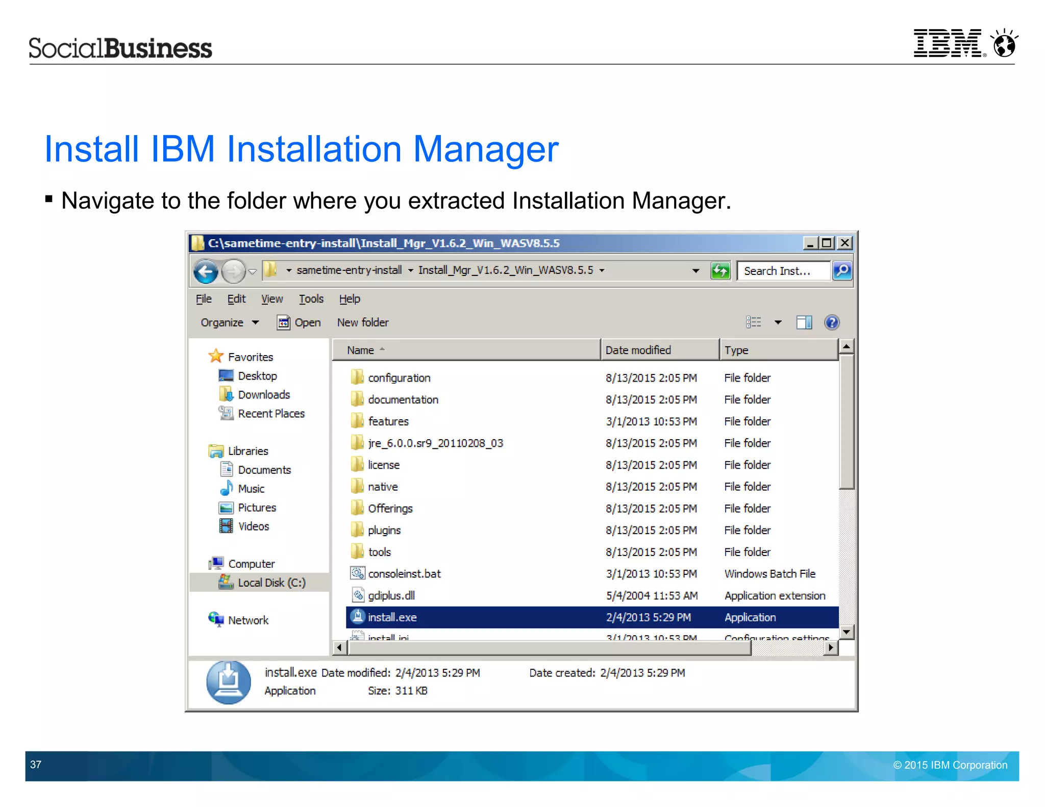Click the tools folder icon
Image resolution: width=1045 pixels, height=807 pixels.
[x=357, y=552]
